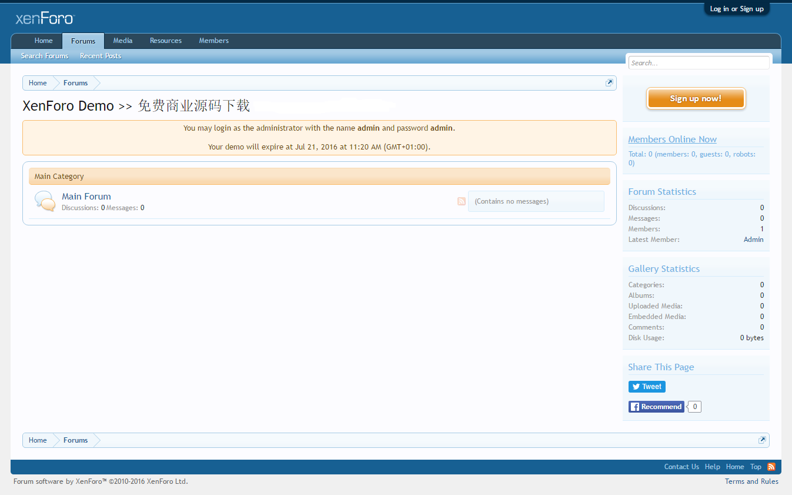Click Forums in the bottom breadcrumb
This screenshot has width=792, height=495.
pos(76,440)
